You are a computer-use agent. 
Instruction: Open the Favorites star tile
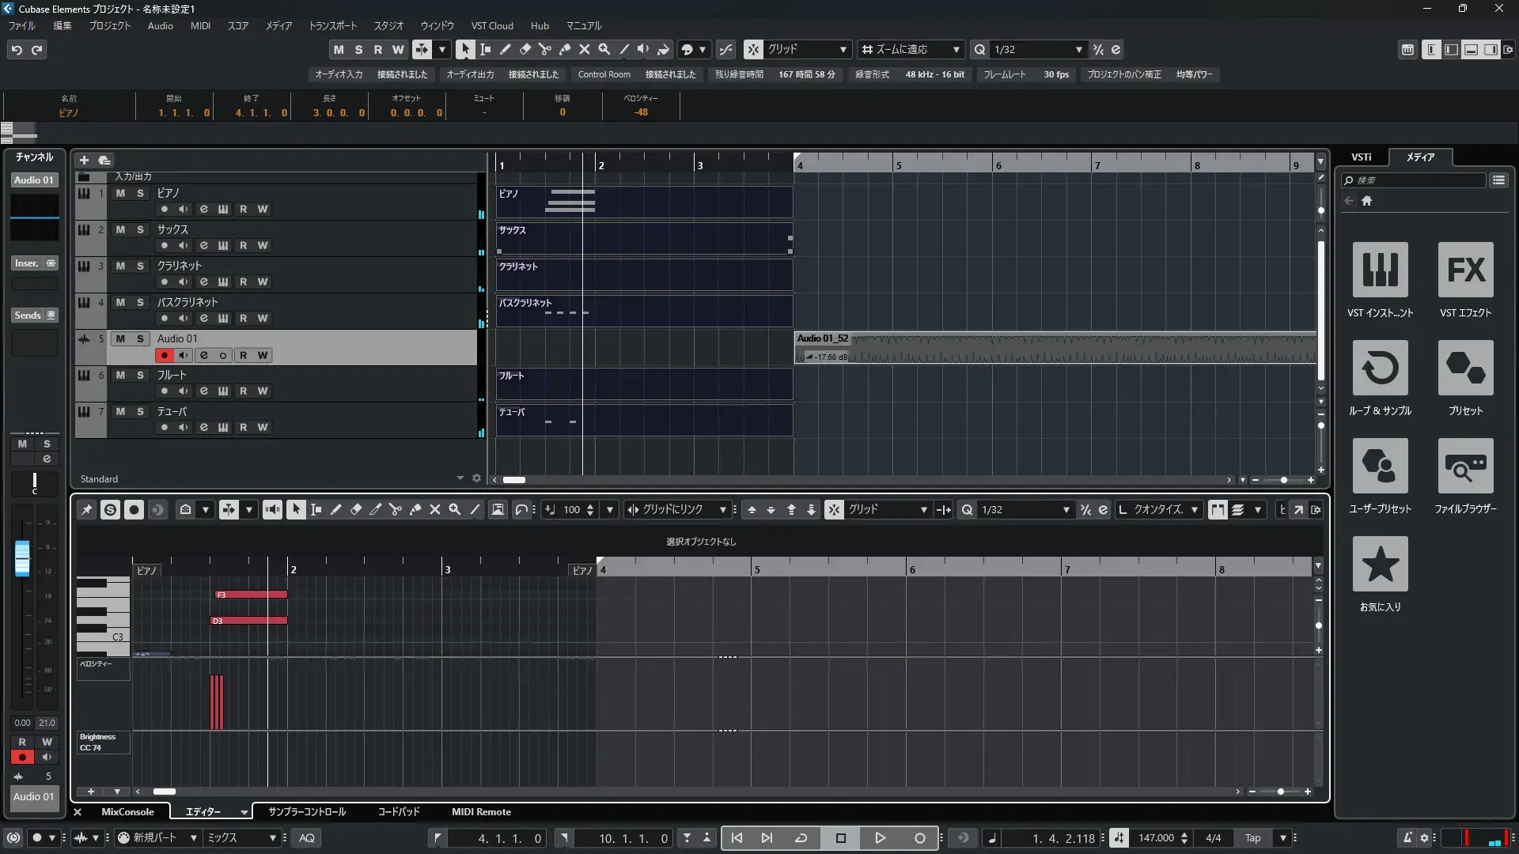(x=1380, y=565)
